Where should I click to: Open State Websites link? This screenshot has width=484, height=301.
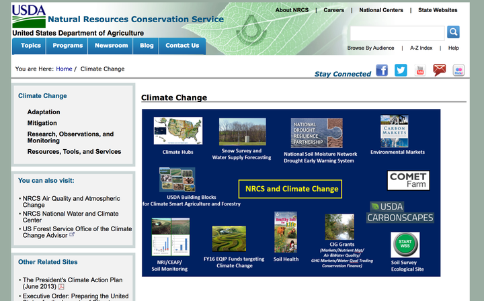[x=438, y=10]
